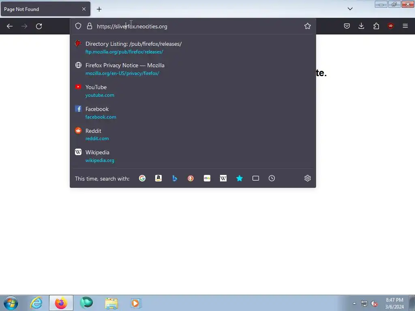This screenshot has height=311, width=415.
Task: Search in History with clock icon
Action: pos(272,178)
